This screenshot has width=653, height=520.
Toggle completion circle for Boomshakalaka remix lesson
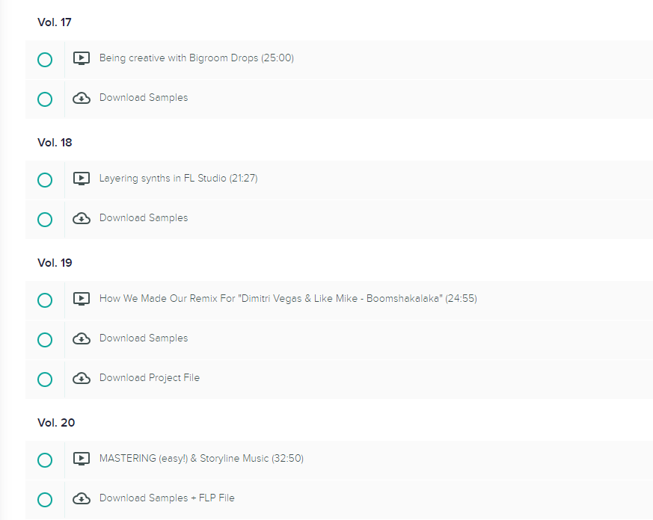tap(45, 300)
